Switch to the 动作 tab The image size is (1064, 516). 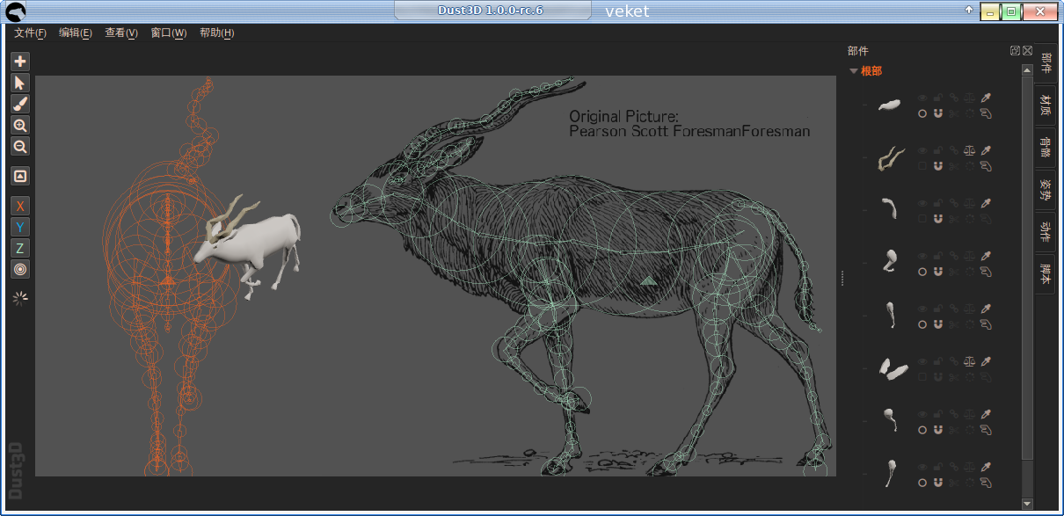1046,232
